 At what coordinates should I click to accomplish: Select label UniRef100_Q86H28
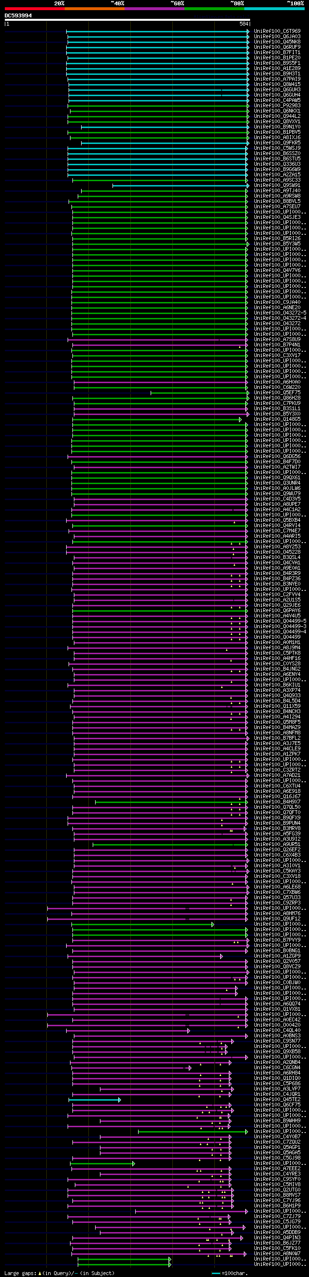[x=277, y=398]
